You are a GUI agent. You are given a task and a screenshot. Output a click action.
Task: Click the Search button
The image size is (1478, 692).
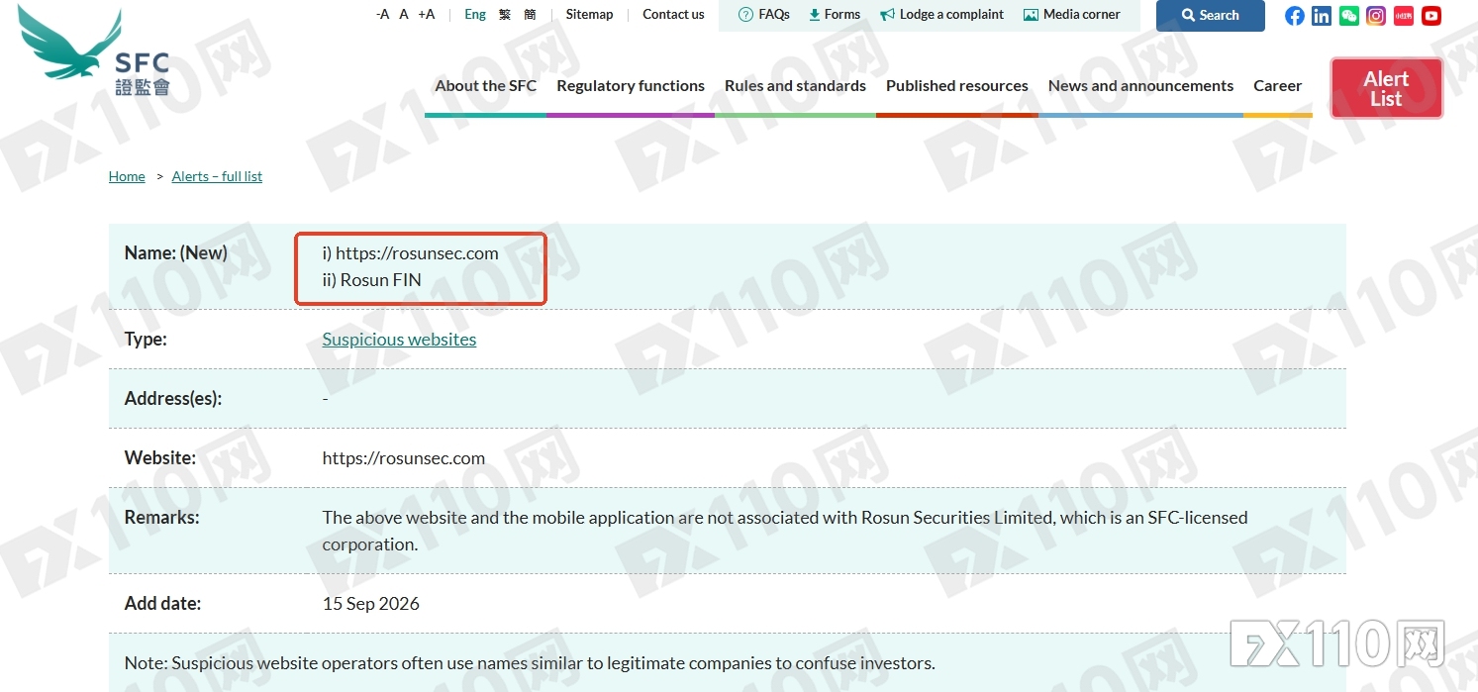pyautogui.click(x=1210, y=15)
